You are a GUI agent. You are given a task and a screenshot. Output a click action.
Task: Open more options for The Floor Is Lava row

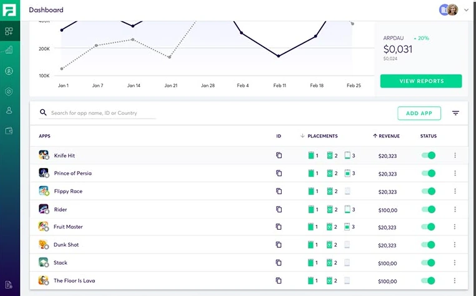tap(454, 280)
